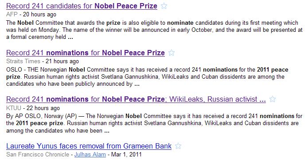This screenshot has width=308, height=160.
Task: Click the 'Mar 1, 2011' date
Action: tap(126, 154)
